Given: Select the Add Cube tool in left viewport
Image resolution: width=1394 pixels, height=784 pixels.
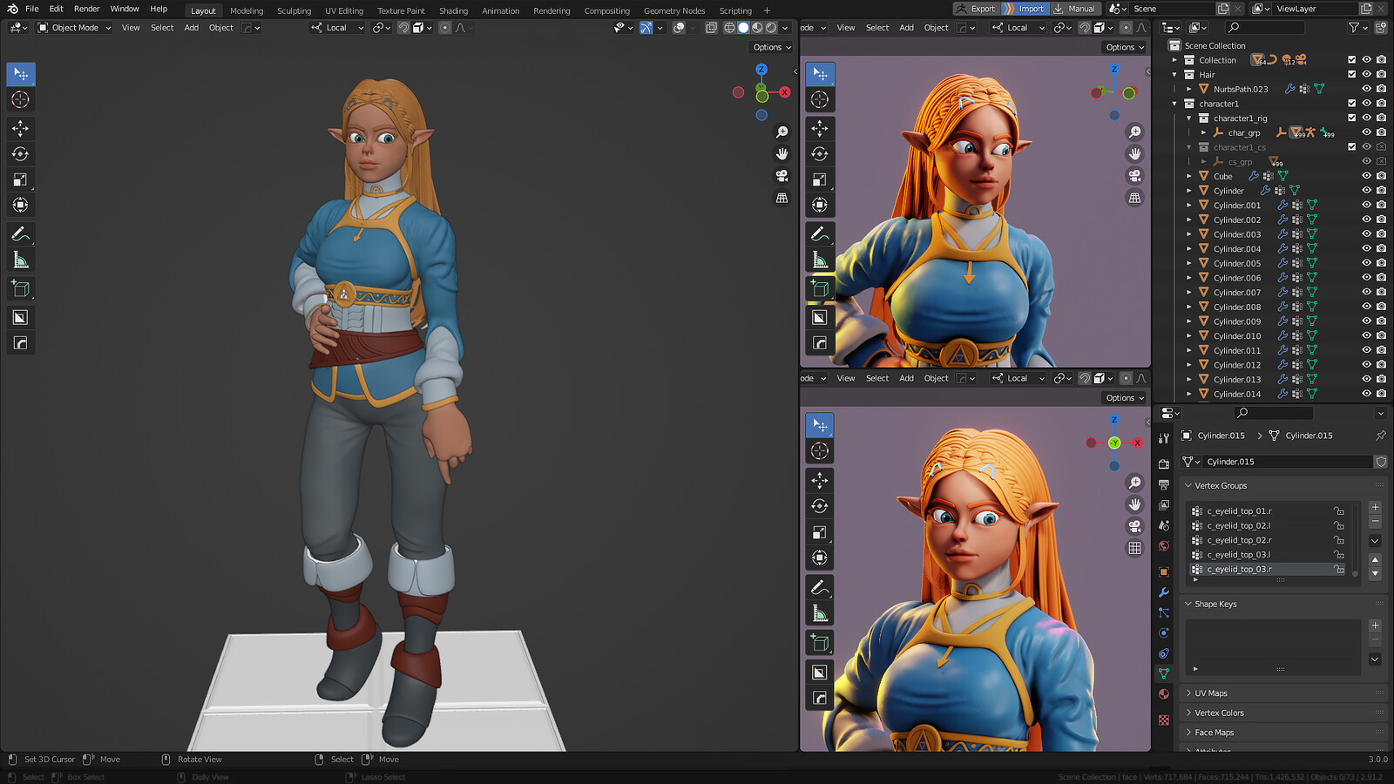Looking at the screenshot, I should tap(21, 288).
